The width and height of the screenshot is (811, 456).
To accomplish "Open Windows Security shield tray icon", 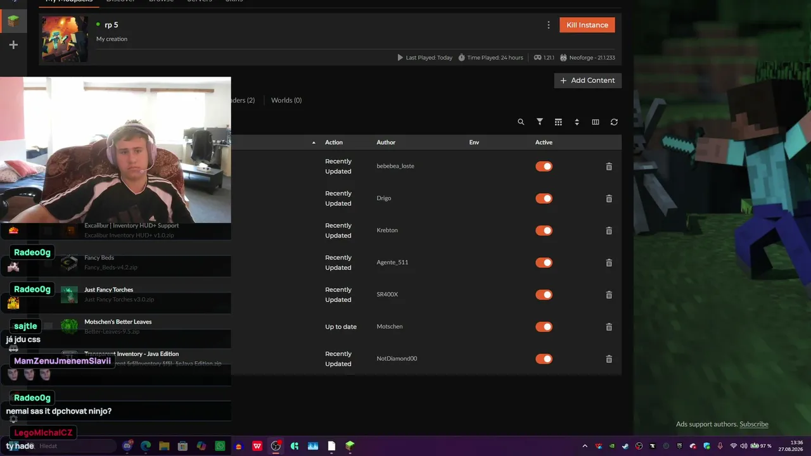I will (707, 446).
